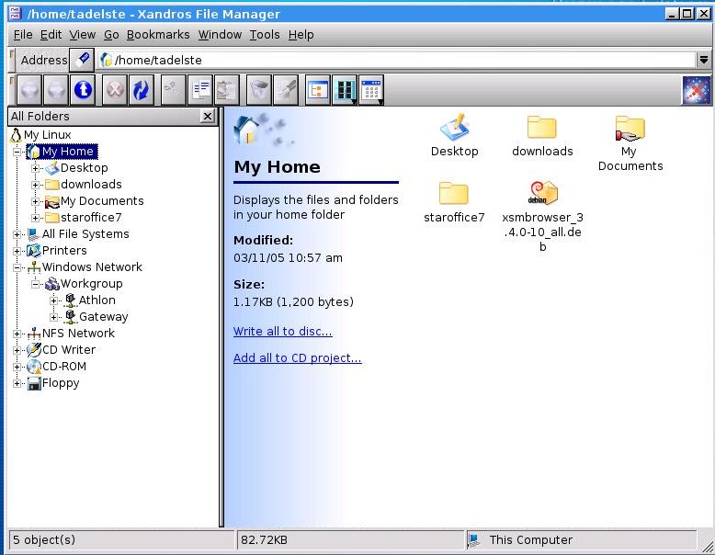Toggle the folder tree panel toolbar button

pos(318,90)
